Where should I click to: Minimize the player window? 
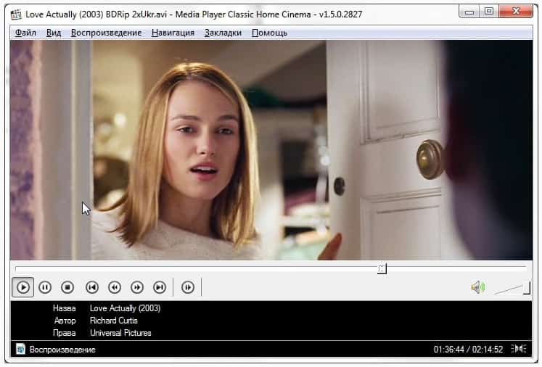pyautogui.click(x=469, y=12)
